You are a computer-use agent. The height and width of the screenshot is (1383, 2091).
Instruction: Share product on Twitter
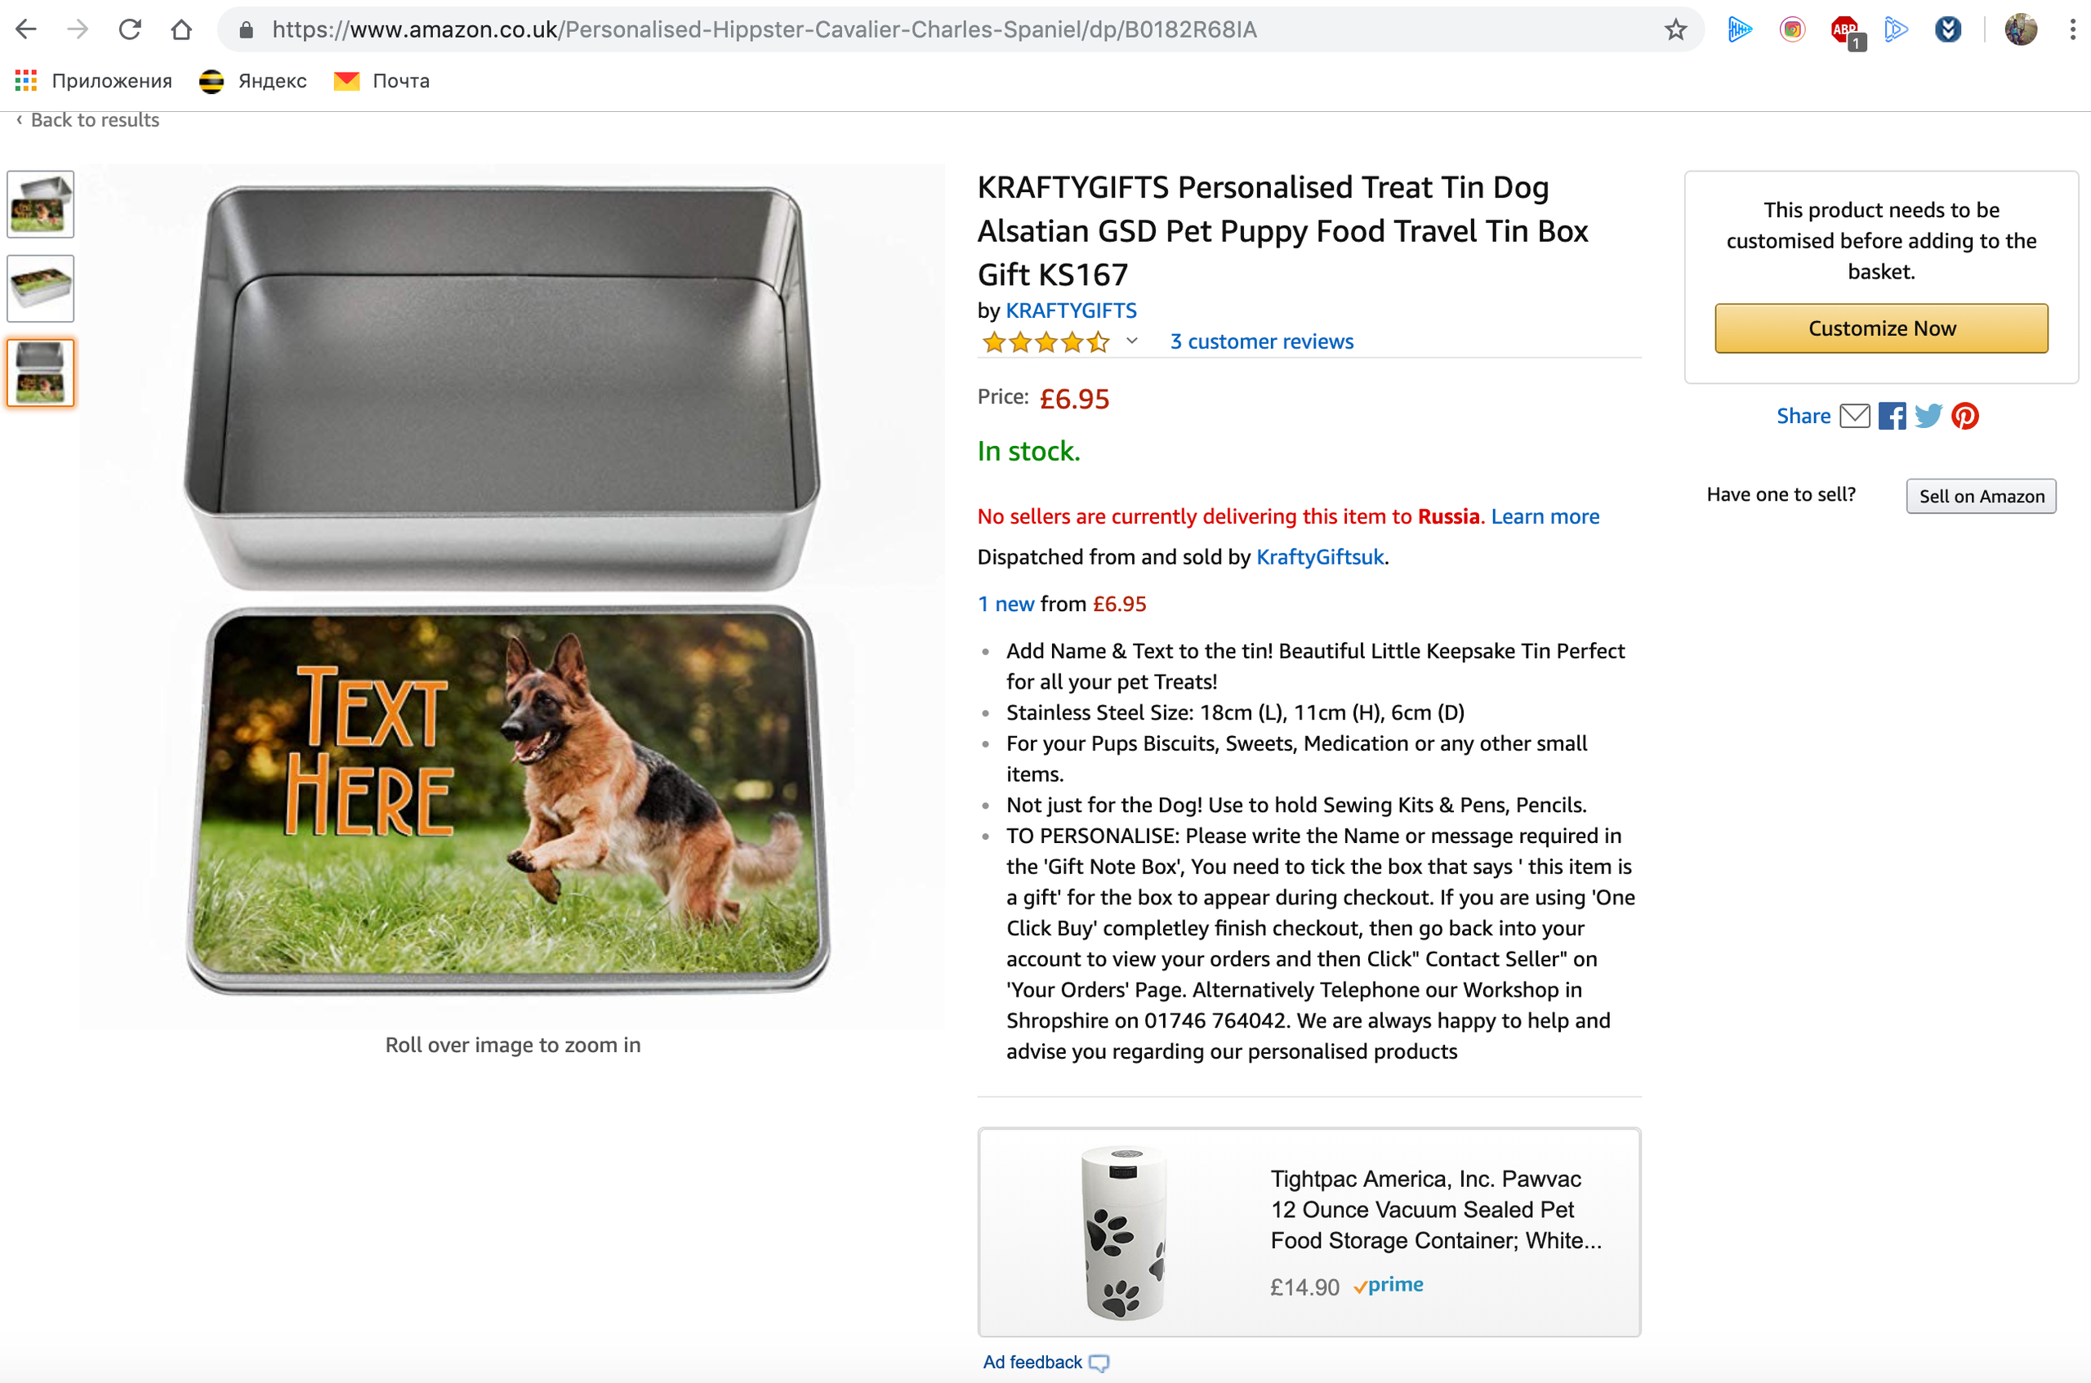coord(1928,416)
